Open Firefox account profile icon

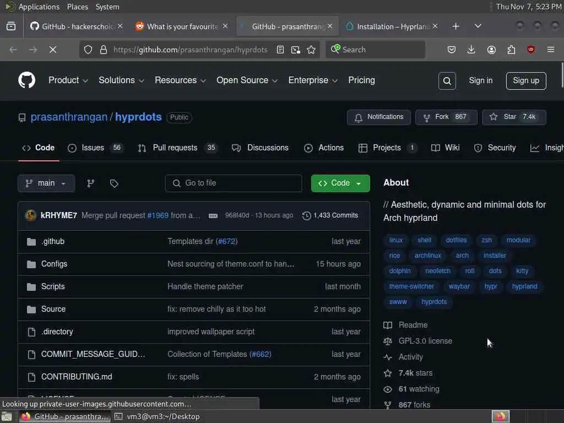tap(491, 50)
